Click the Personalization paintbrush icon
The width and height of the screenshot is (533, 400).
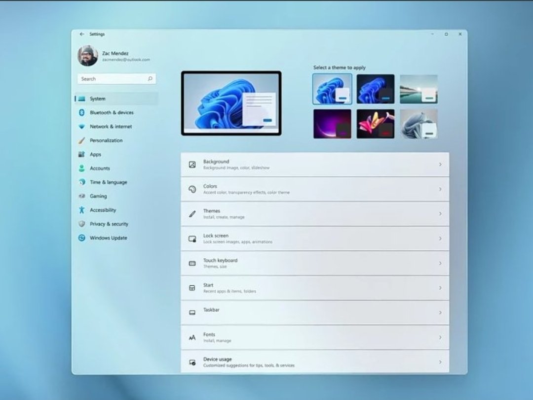[x=81, y=140]
